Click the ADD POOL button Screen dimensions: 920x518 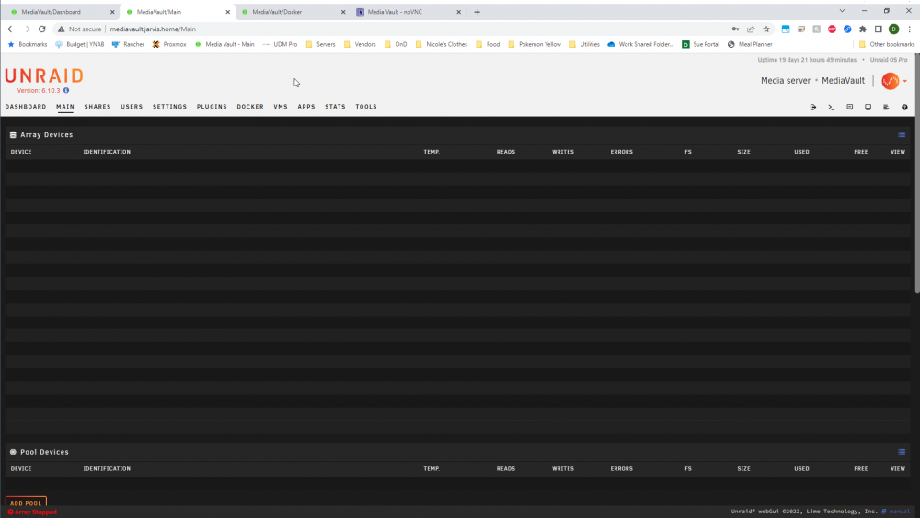pyautogui.click(x=26, y=502)
